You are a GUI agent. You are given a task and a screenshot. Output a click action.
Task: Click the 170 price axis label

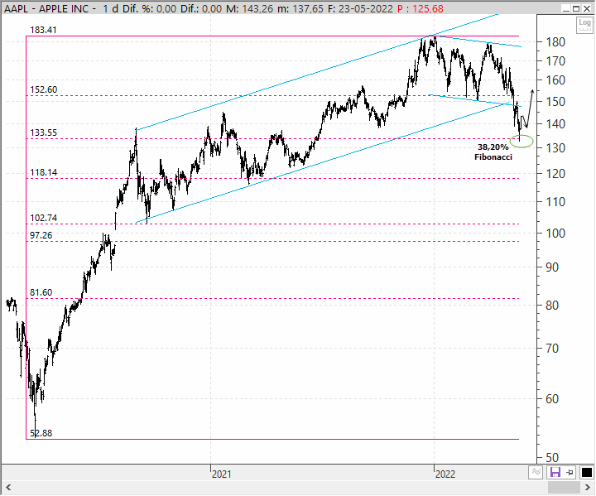pos(555,60)
